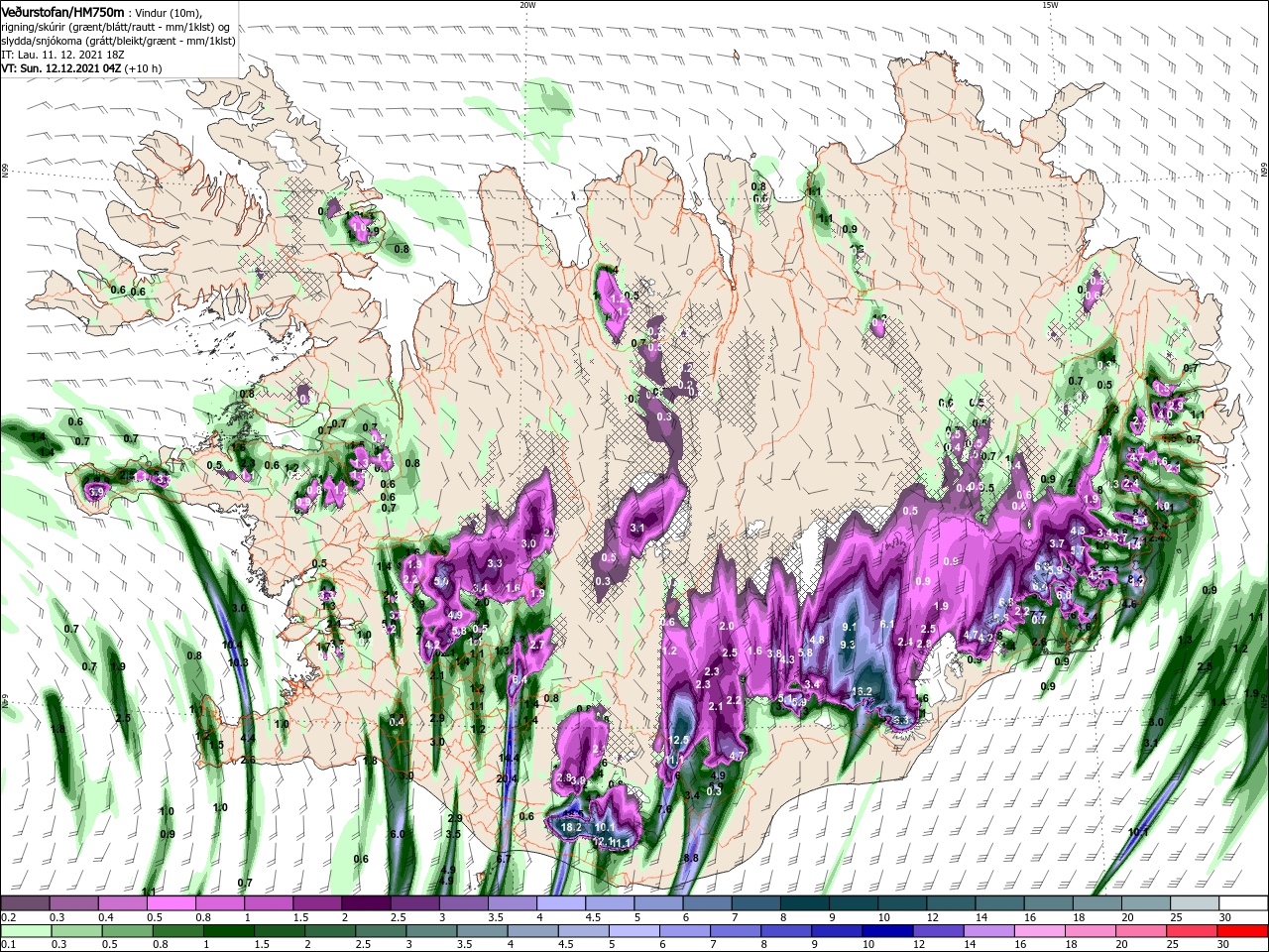Click the 15W longitude label
Image resolution: width=1269 pixels, height=952 pixels.
(x=1050, y=4)
